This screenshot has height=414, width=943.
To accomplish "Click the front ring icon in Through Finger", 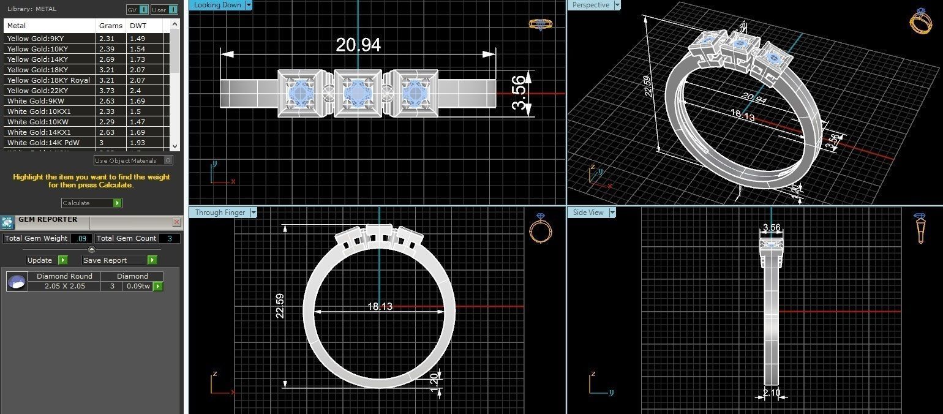I will click(541, 228).
